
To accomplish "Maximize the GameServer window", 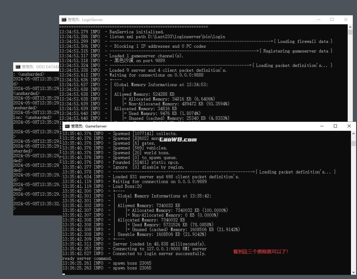I will [335, 126].
